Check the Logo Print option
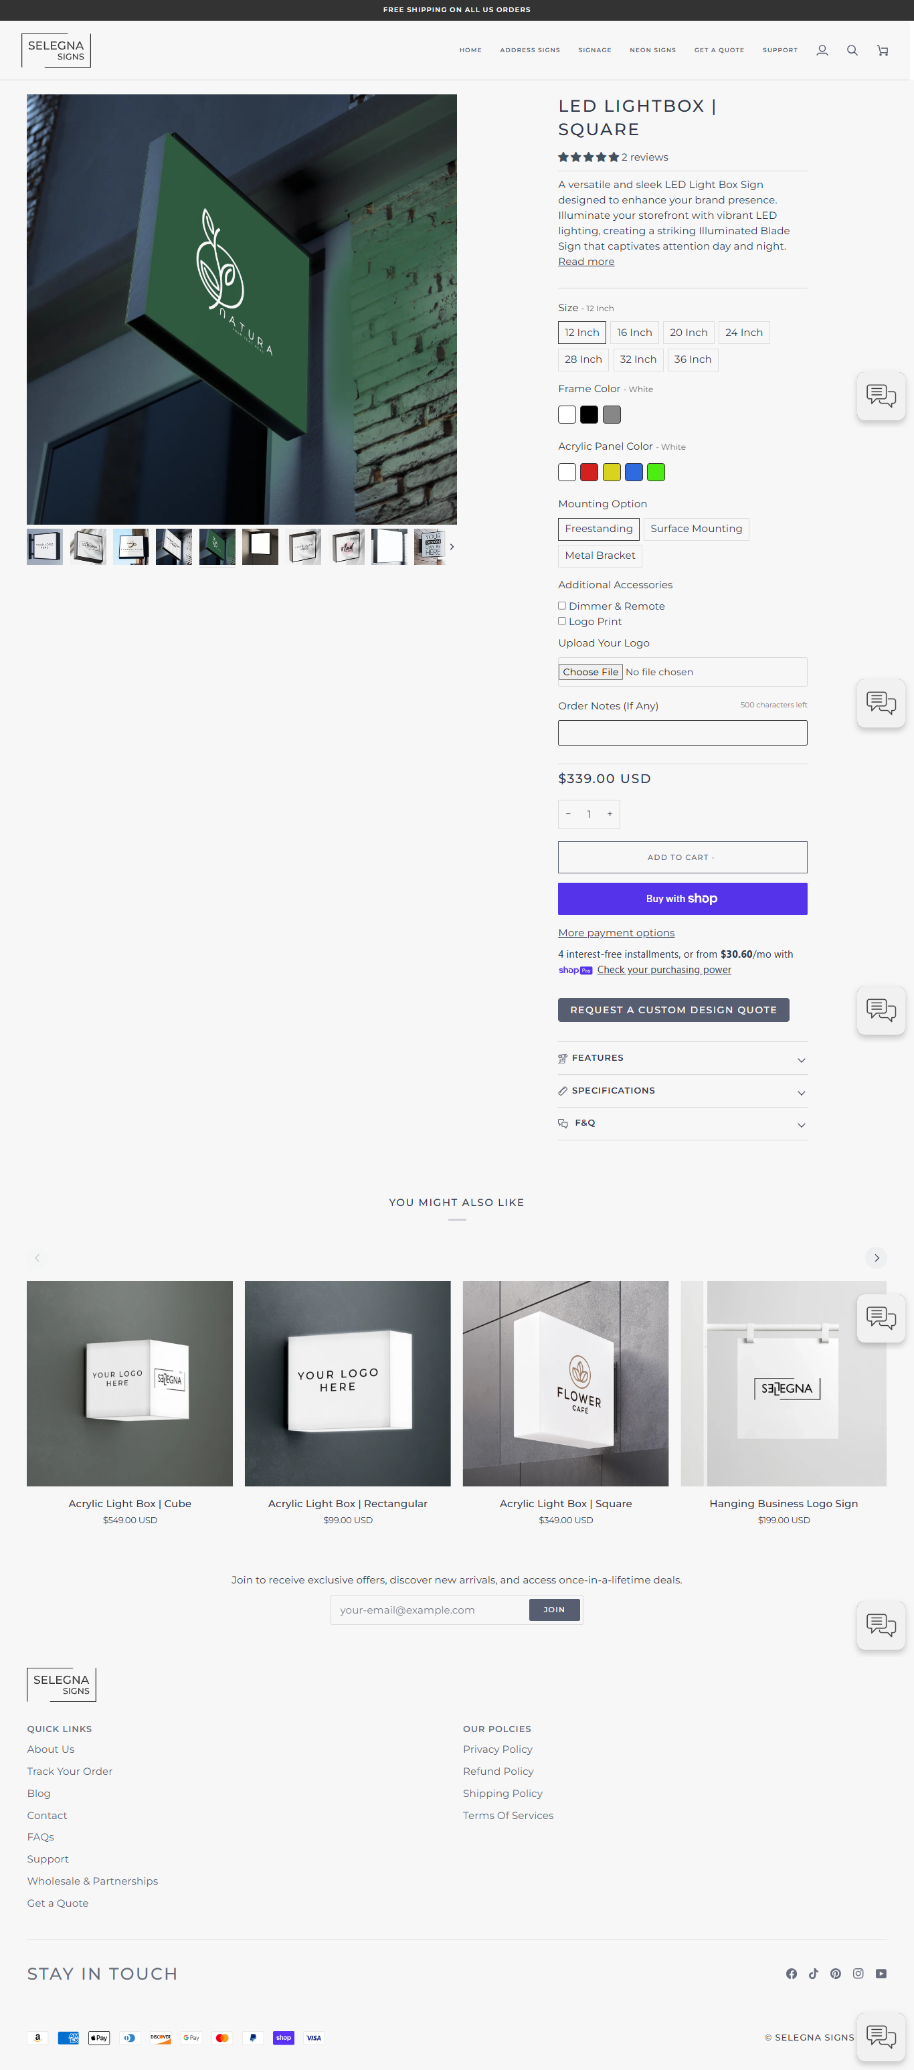The image size is (914, 2070). [x=562, y=621]
